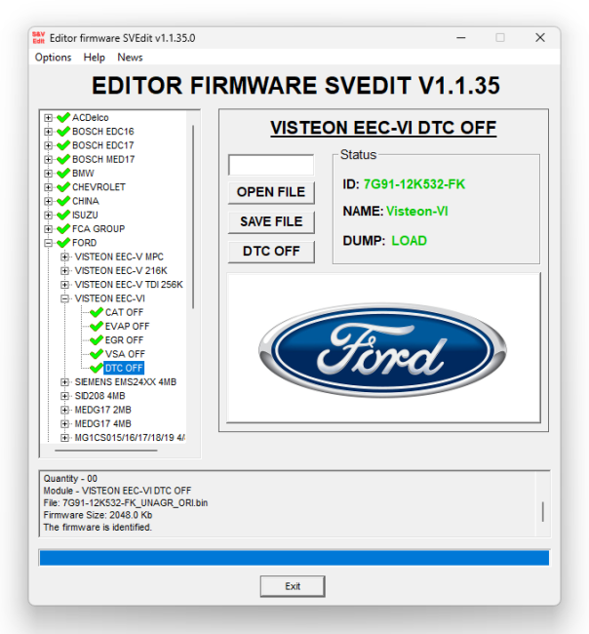Expand the CHEVROLET tree node
This screenshot has width=589, height=634.
pos(48,187)
